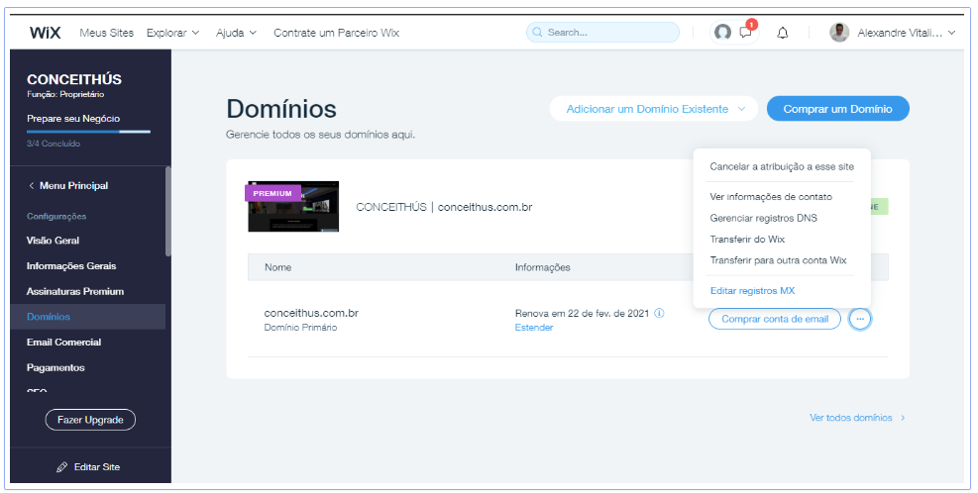This screenshot has height=493, width=978.
Task: Click the user profile photo
Action: click(839, 33)
